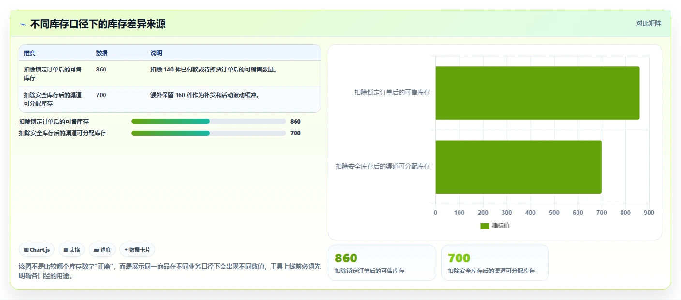Click the 维度 column header

tap(30, 53)
